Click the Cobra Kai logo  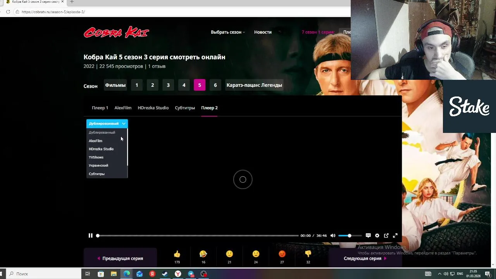116,32
